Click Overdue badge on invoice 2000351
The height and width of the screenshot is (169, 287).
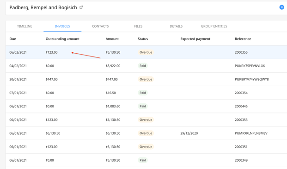[146, 147]
